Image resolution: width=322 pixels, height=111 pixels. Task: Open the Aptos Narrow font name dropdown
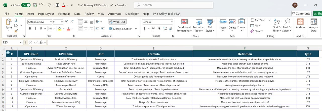[51, 22]
